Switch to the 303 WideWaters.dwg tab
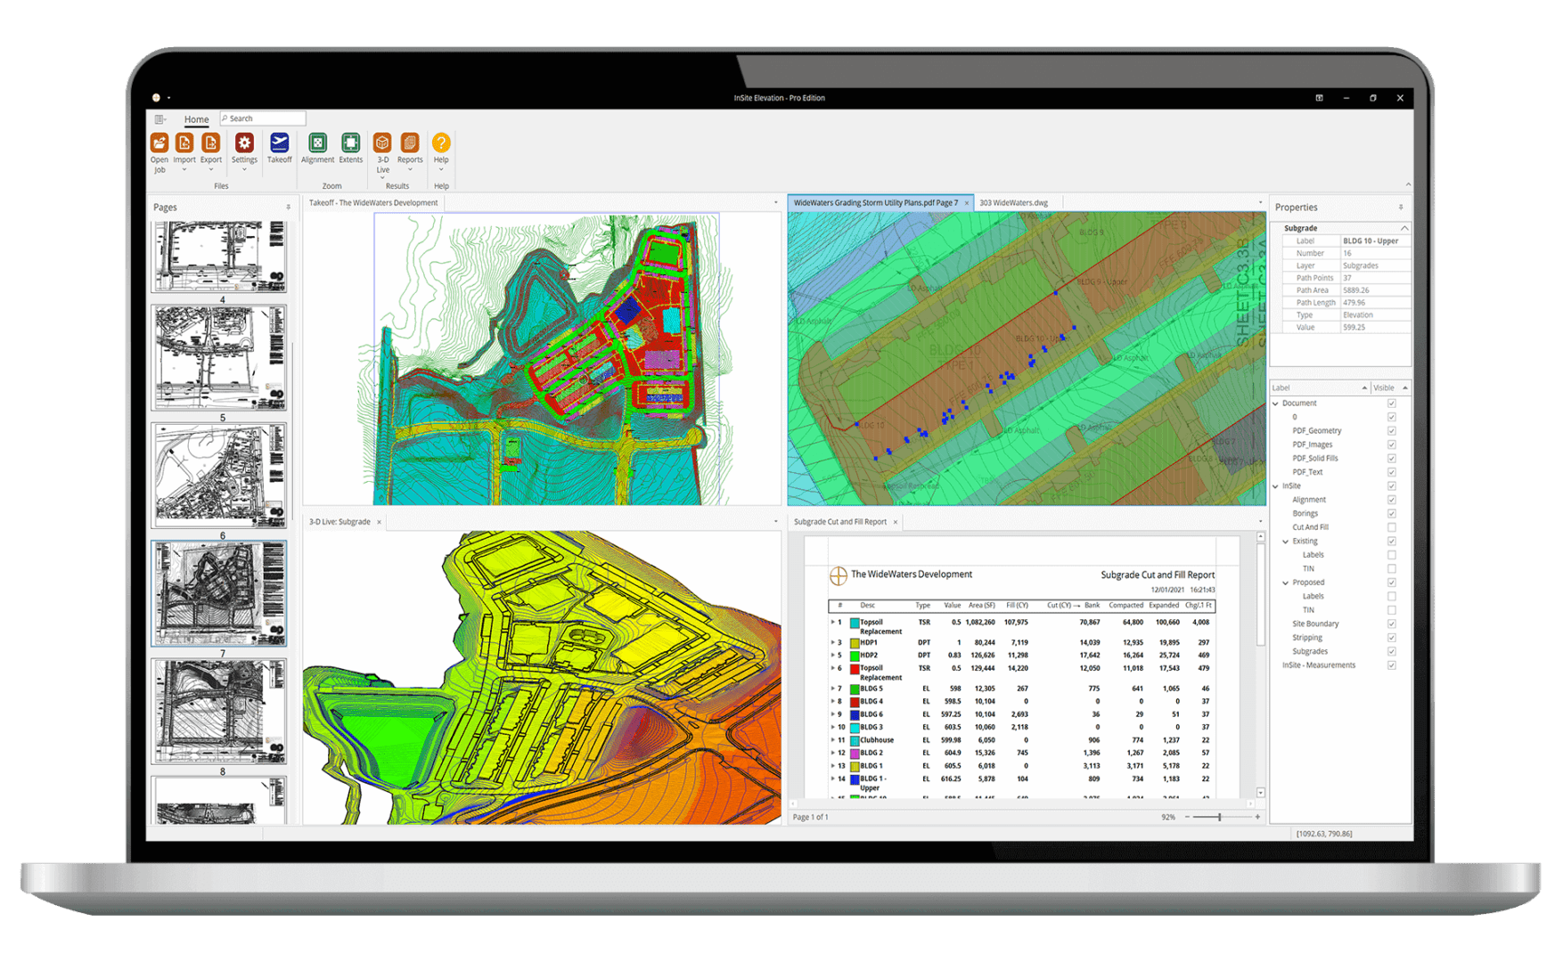Image resolution: width=1563 pixels, height=962 pixels. coord(1013,202)
